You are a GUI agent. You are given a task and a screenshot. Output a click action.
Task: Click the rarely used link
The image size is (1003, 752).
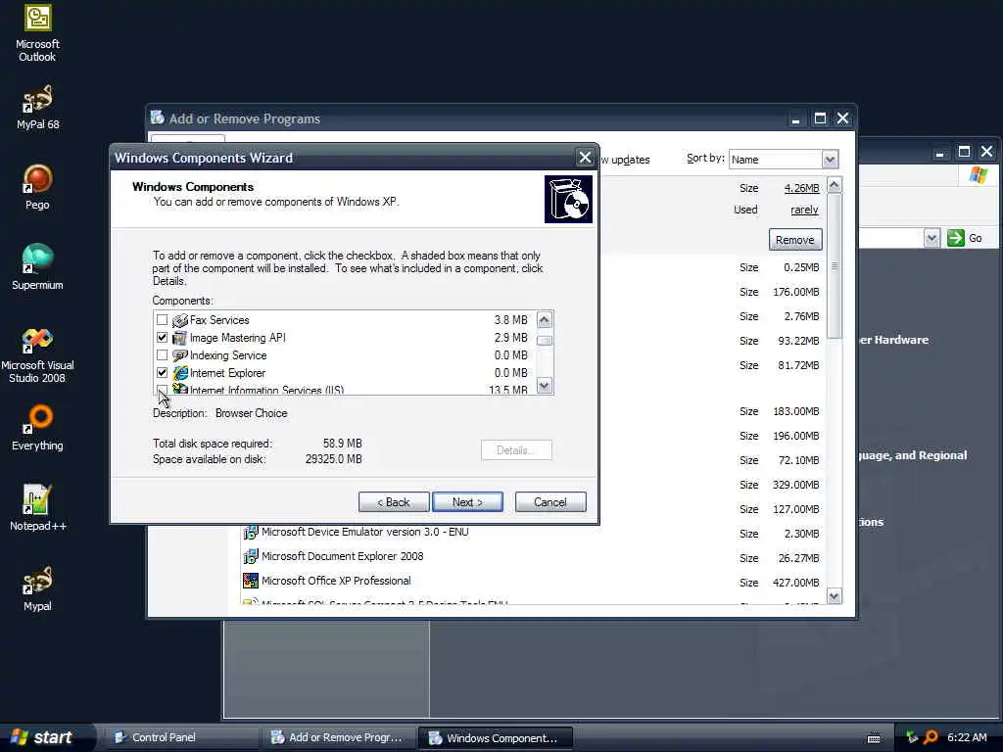pos(804,210)
